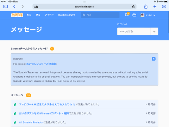Go forward to next page
Image resolution: width=169 pixels, height=127 pixels.
23,7
